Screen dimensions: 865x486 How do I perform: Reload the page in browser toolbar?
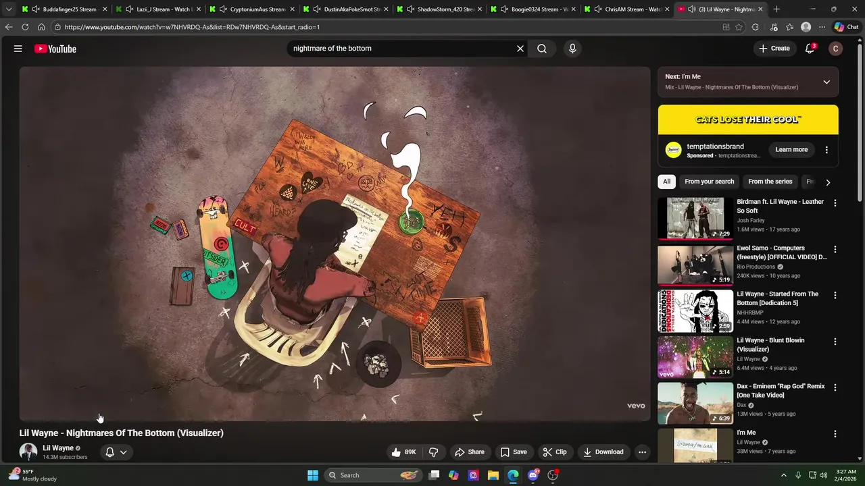coord(25,27)
